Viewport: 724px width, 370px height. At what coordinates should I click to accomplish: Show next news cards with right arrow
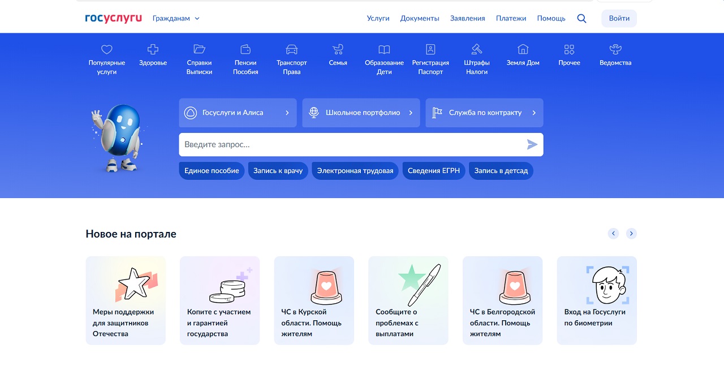[x=631, y=233]
